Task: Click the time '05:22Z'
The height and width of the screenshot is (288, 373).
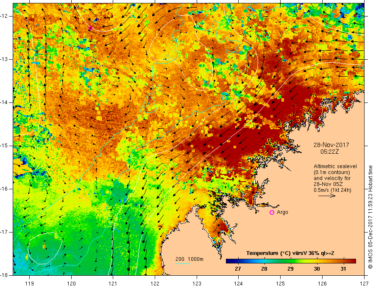Action: [x=329, y=152]
